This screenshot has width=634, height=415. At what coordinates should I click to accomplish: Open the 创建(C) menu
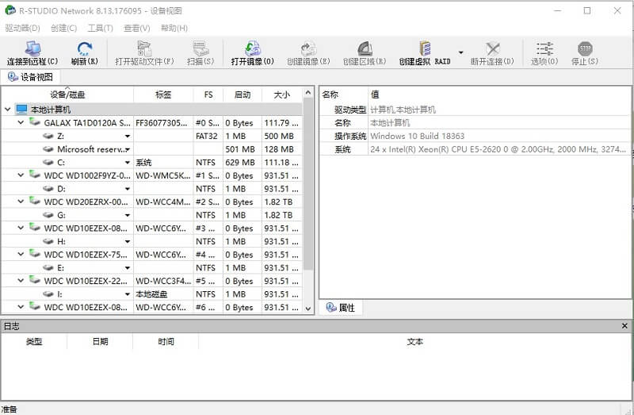click(x=64, y=28)
